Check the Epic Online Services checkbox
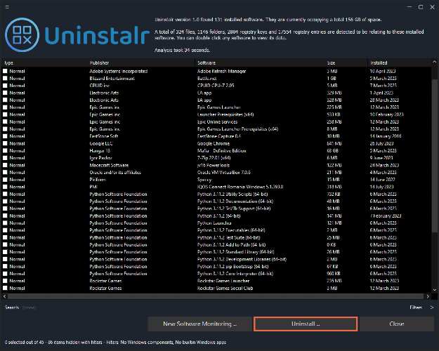This screenshot has height=351, width=439. coord(5,121)
